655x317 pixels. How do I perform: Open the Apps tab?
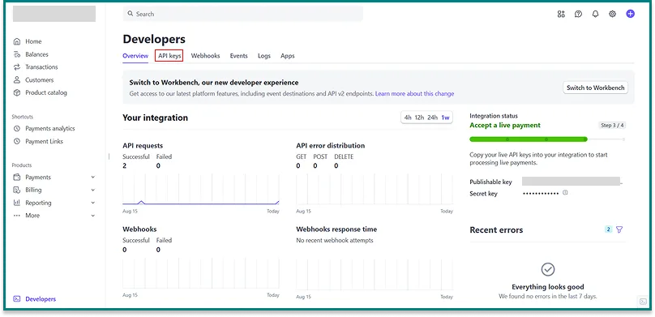(x=288, y=56)
